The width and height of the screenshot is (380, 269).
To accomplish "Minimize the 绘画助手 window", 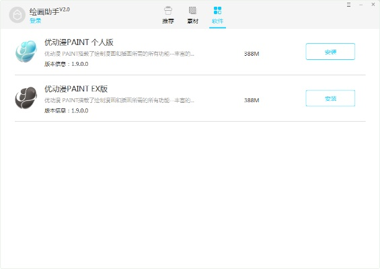I will point(361,5).
